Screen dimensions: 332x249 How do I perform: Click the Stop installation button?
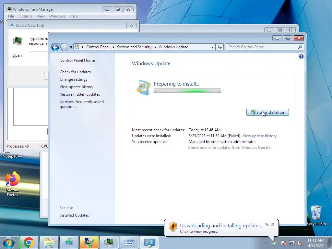(x=267, y=113)
